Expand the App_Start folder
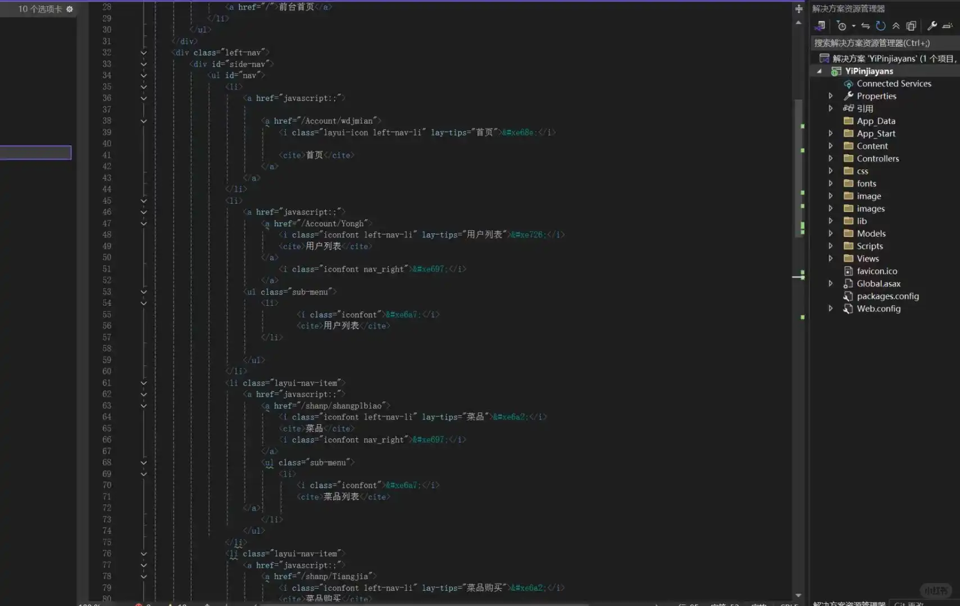This screenshot has width=960, height=606. [x=831, y=134]
